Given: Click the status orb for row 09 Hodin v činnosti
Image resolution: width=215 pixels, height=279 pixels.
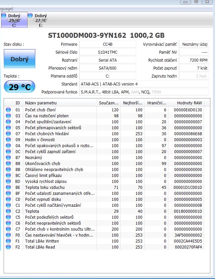Looking at the screenshot, I should coord(8,140).
